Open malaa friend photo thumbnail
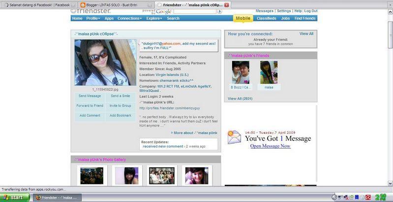Image resolution: width=393 pixels, height=202 pixels. [269, 72]
